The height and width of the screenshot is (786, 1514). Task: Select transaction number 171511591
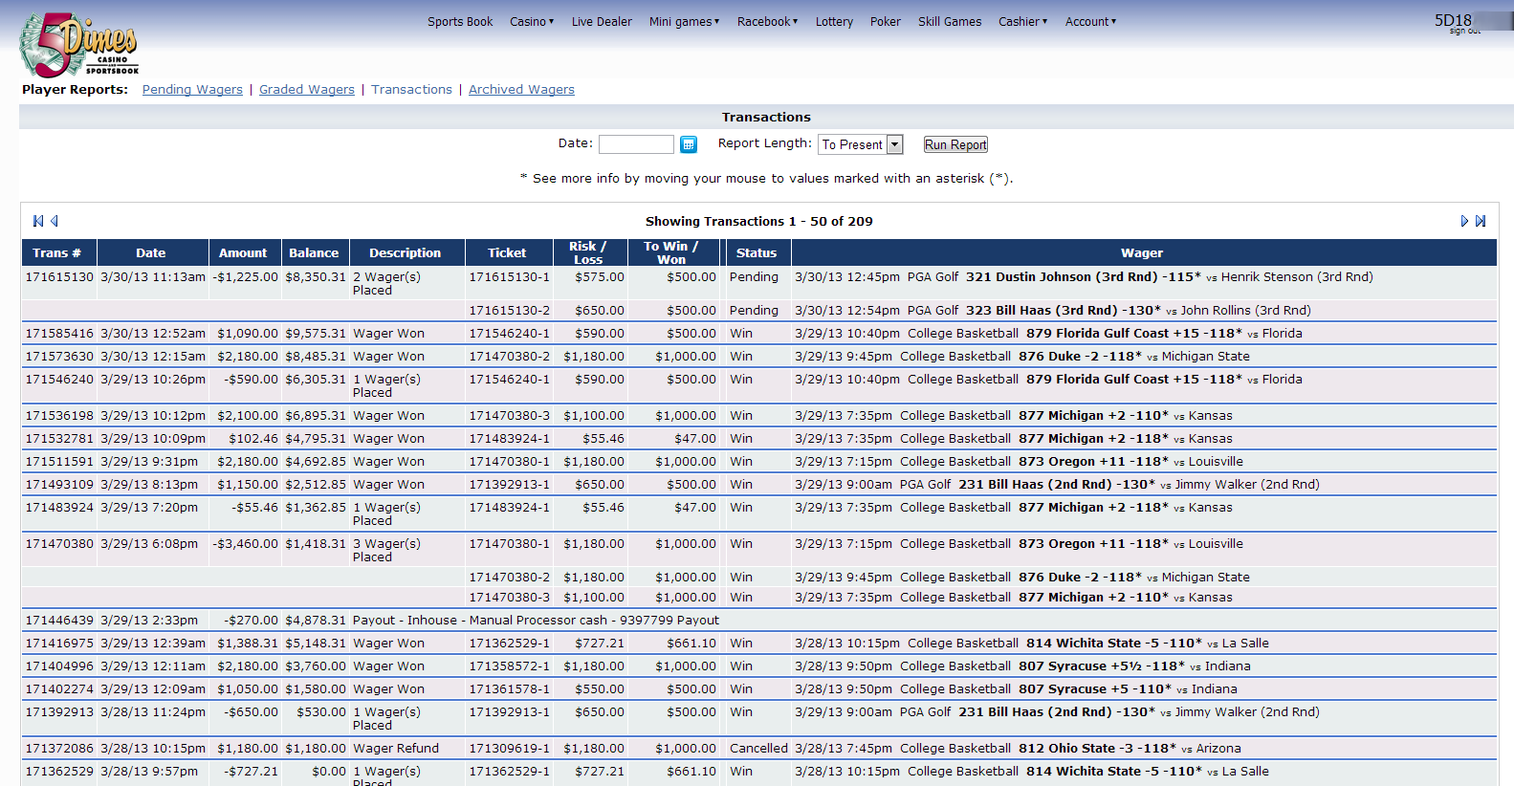click(59, 462)
